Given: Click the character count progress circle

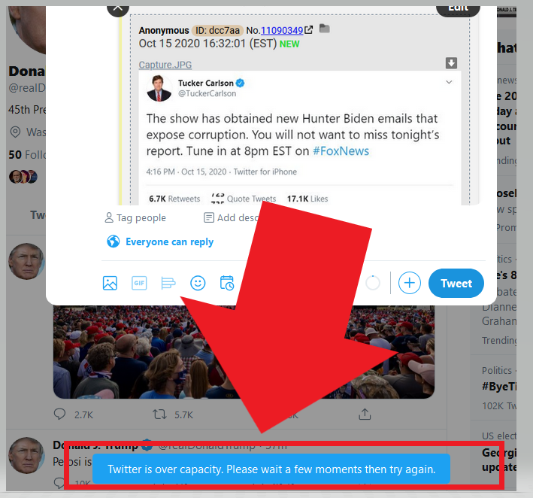Looking at the screenshot, I should pyautogui.click(x=373, y=283).
